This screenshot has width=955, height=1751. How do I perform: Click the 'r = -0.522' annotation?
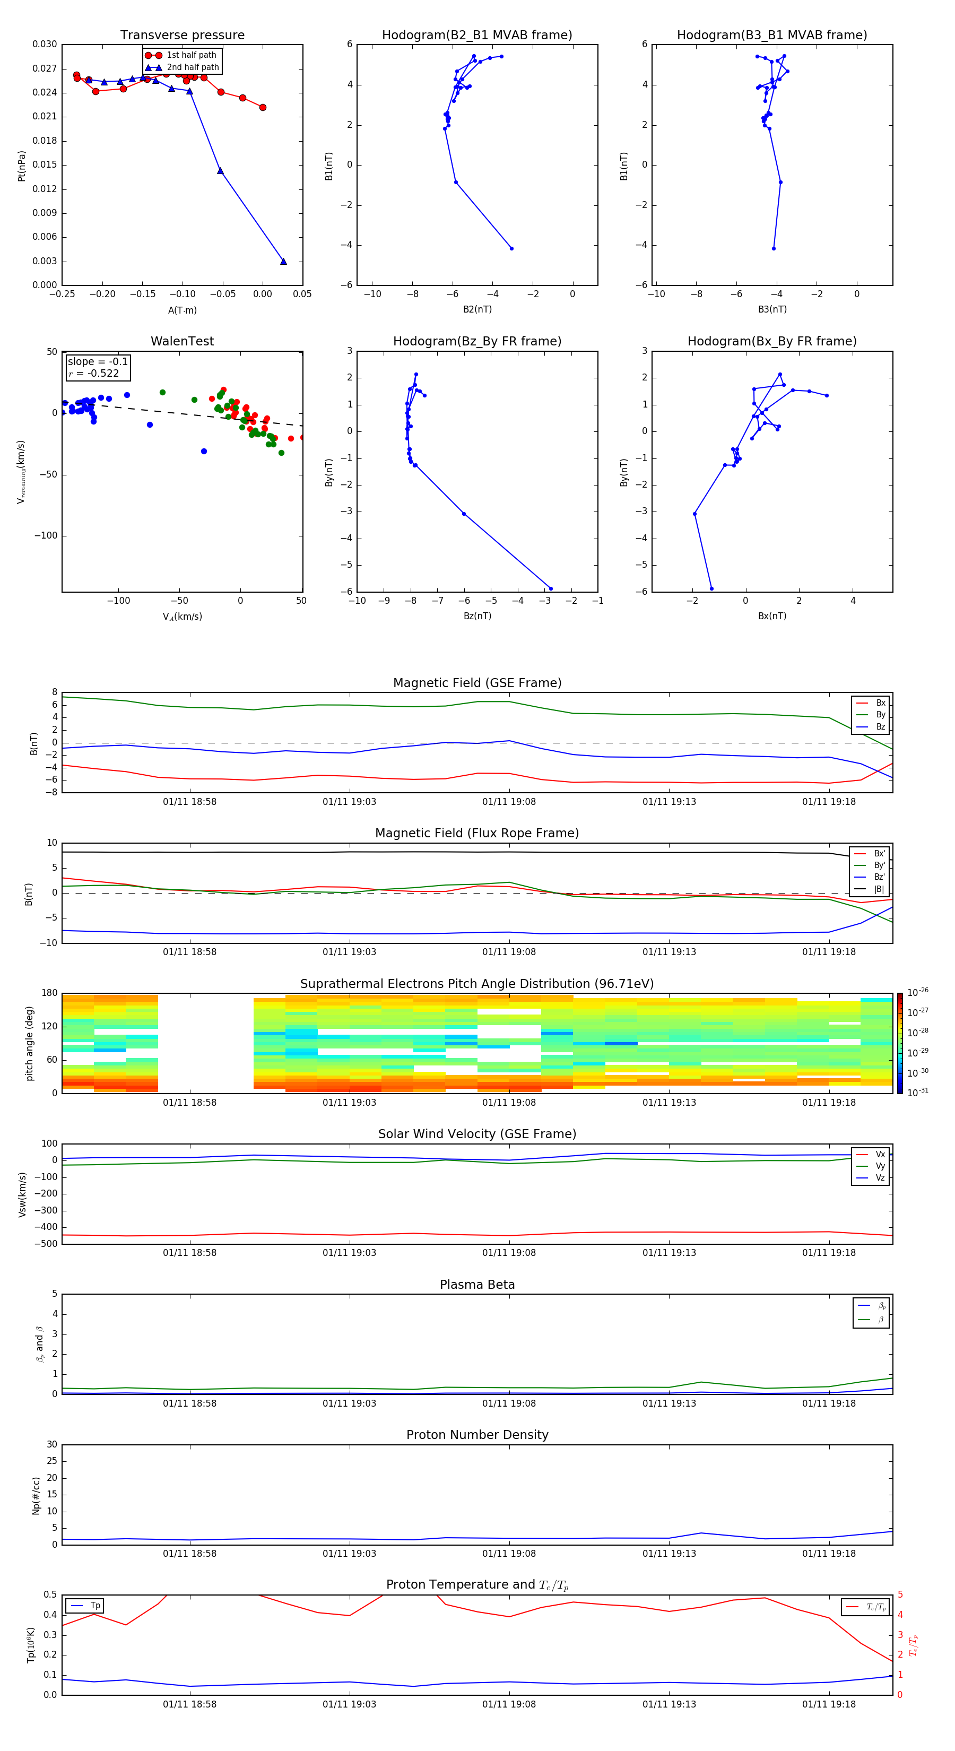[x=94, y=373]
